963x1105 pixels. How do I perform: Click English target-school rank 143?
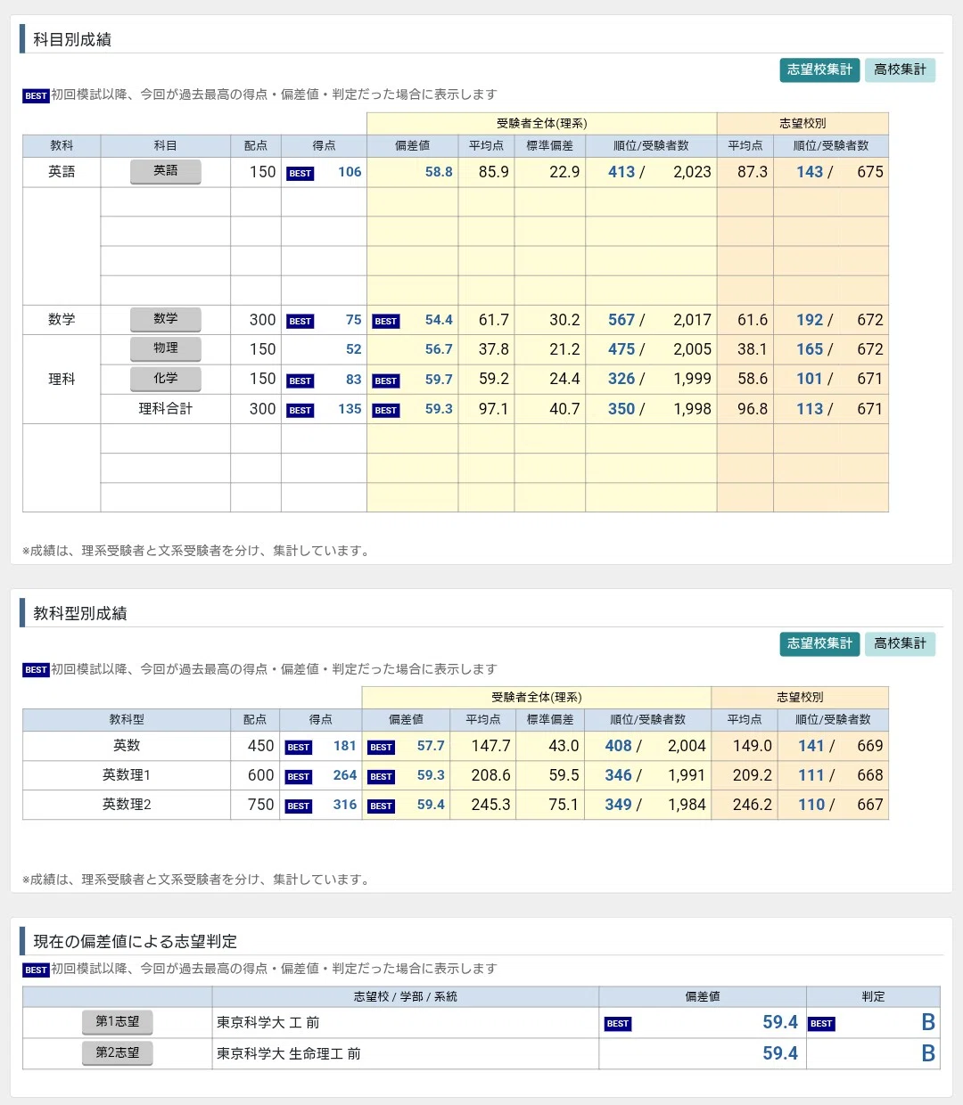point(810,172)
